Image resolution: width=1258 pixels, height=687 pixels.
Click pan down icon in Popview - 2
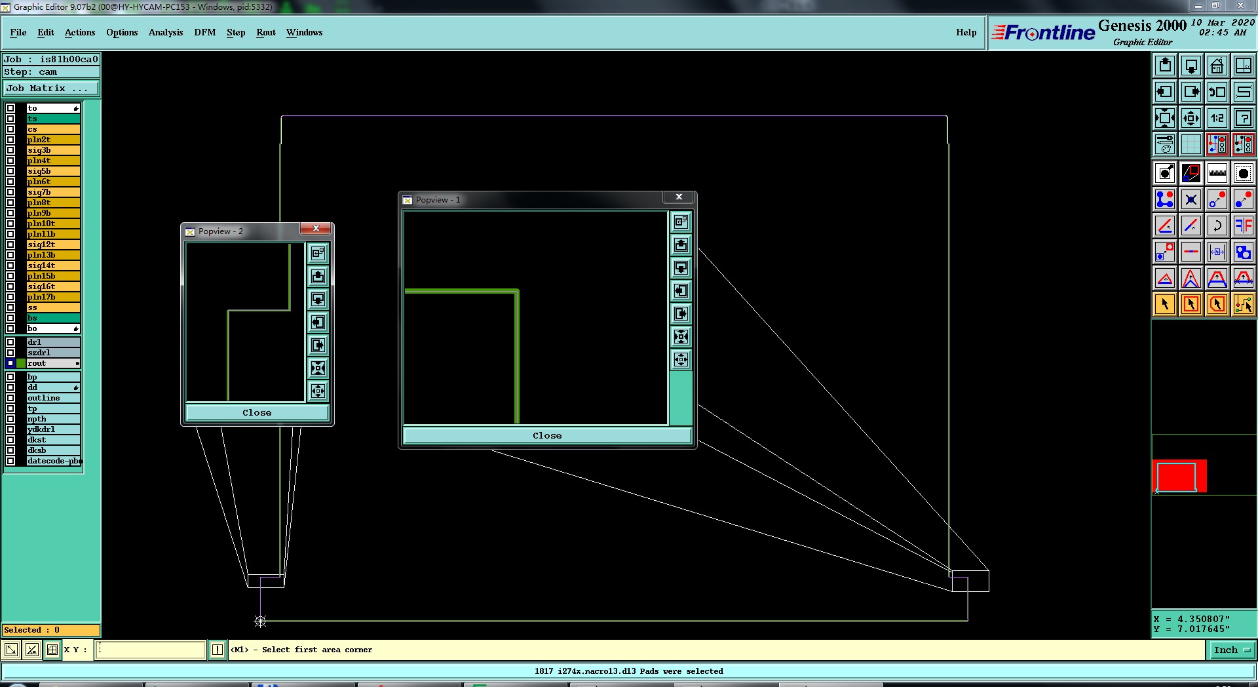point(318,300)
